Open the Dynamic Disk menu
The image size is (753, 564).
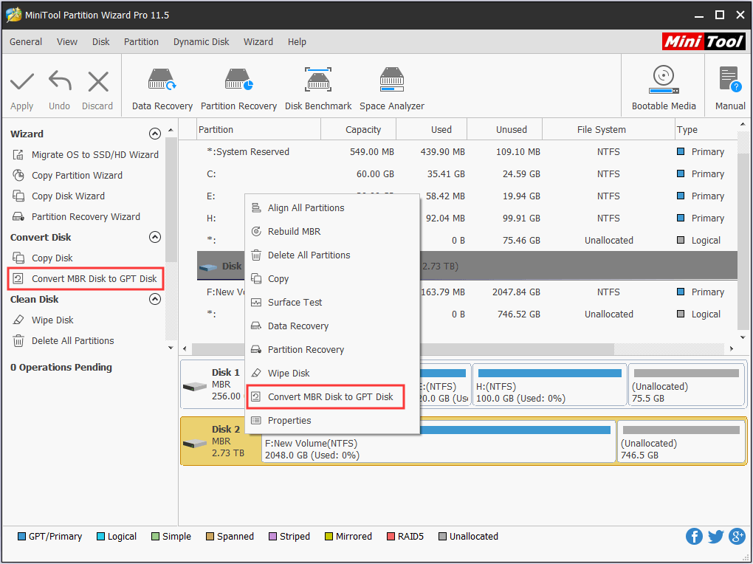[202, 42]
